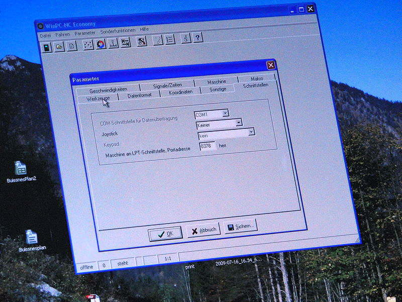Click the scattered dots toolbar icon
This screenshot has width=402, height=302.
pyautogui.click(x=88, y=45)
